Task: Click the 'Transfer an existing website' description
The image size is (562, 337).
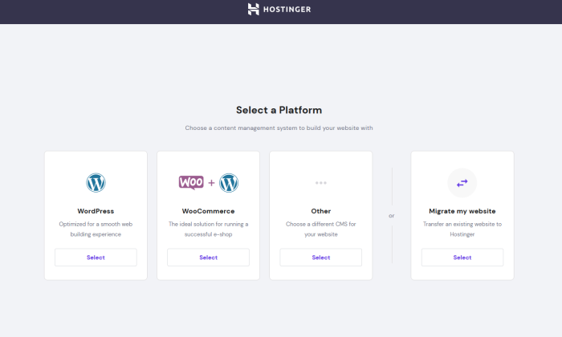Action: click(462, 229)
